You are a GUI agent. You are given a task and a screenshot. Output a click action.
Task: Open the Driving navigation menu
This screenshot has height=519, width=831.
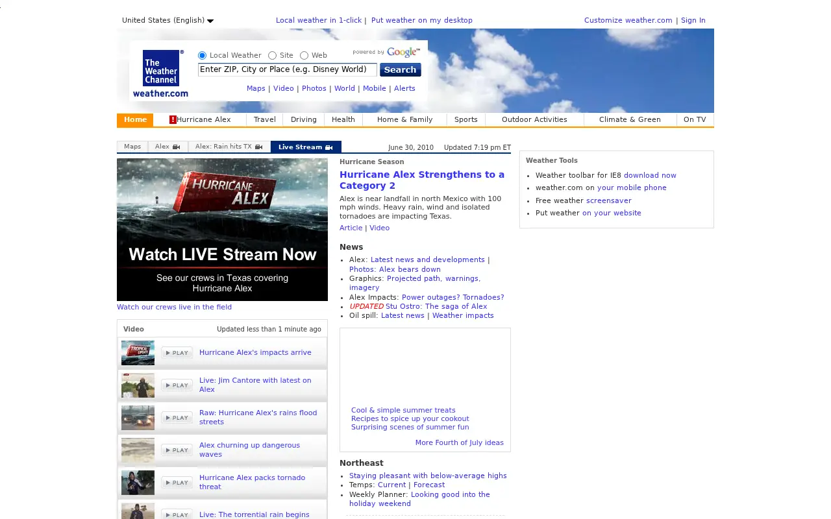coord(304,119)
